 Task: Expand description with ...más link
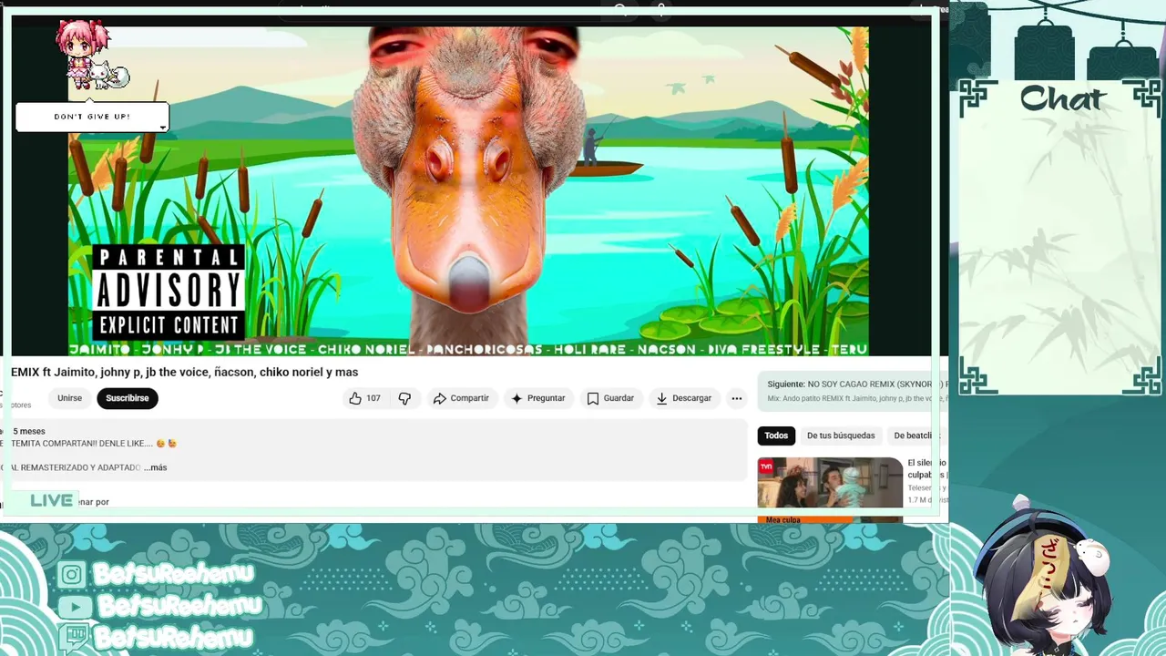point(156,467)
